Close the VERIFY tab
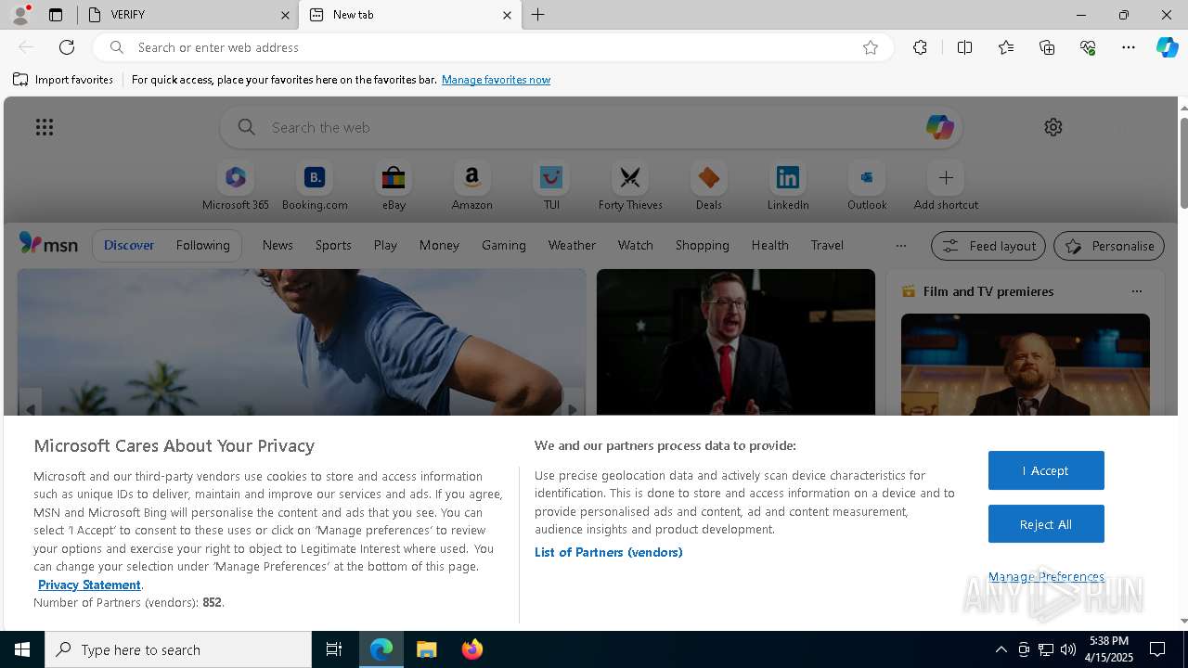1188x668 pixels. coord(285,15)
